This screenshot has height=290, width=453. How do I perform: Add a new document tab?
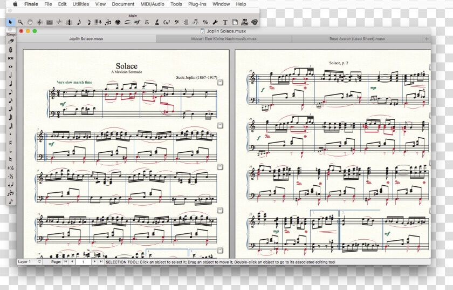pos(427,39)
